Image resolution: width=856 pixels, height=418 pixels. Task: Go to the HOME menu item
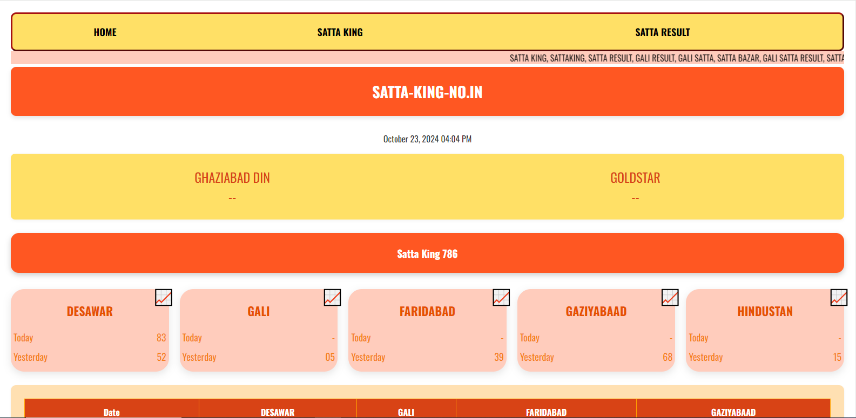click(105, 32)
